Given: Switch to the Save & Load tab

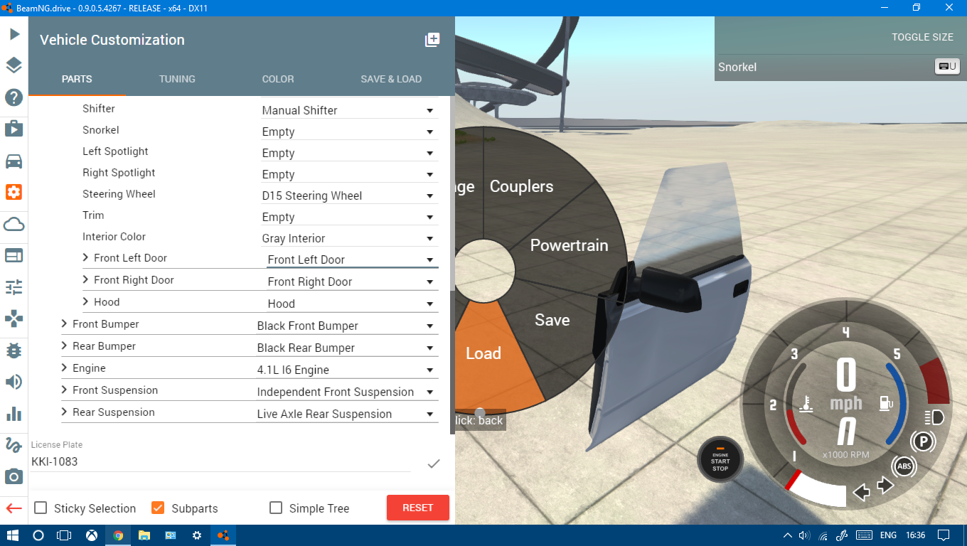Looking at the screenshot, I should 391,79.
